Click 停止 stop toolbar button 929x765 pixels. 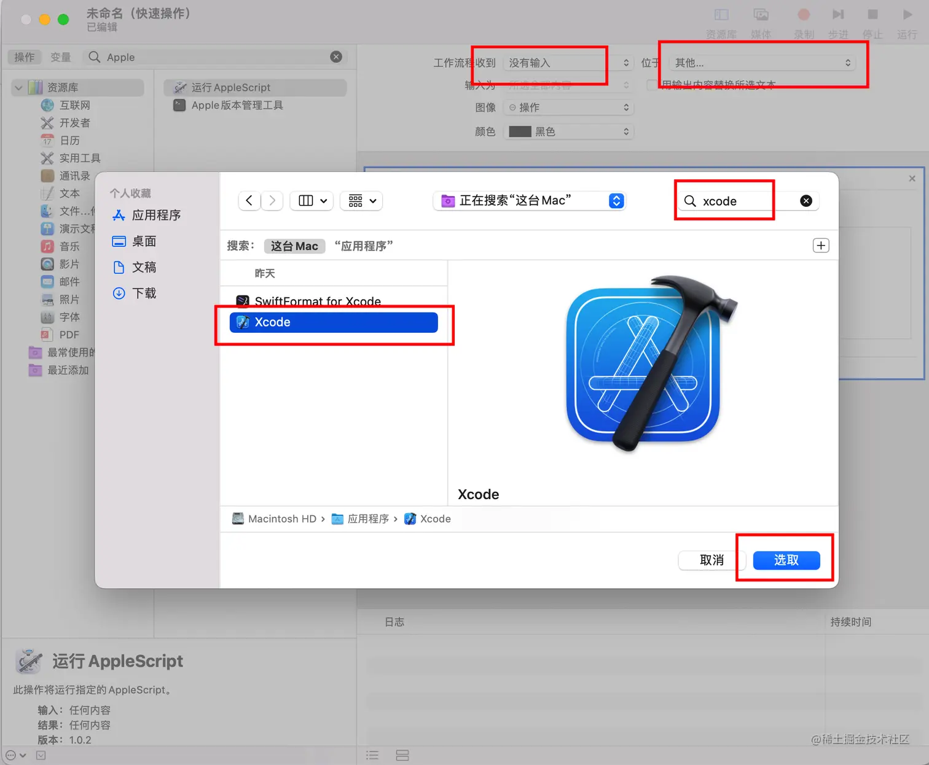[x=872, y=23]
